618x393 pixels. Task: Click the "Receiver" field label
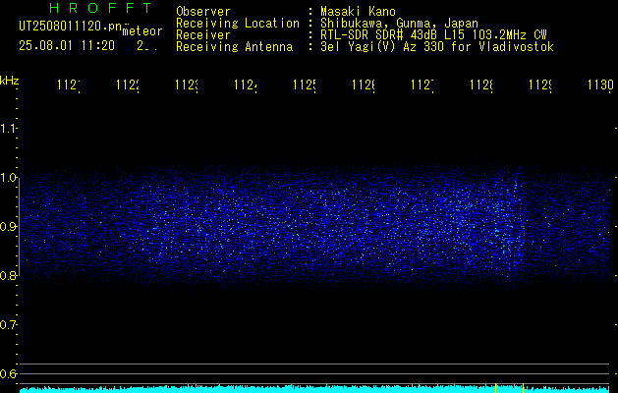coord(203,35)
